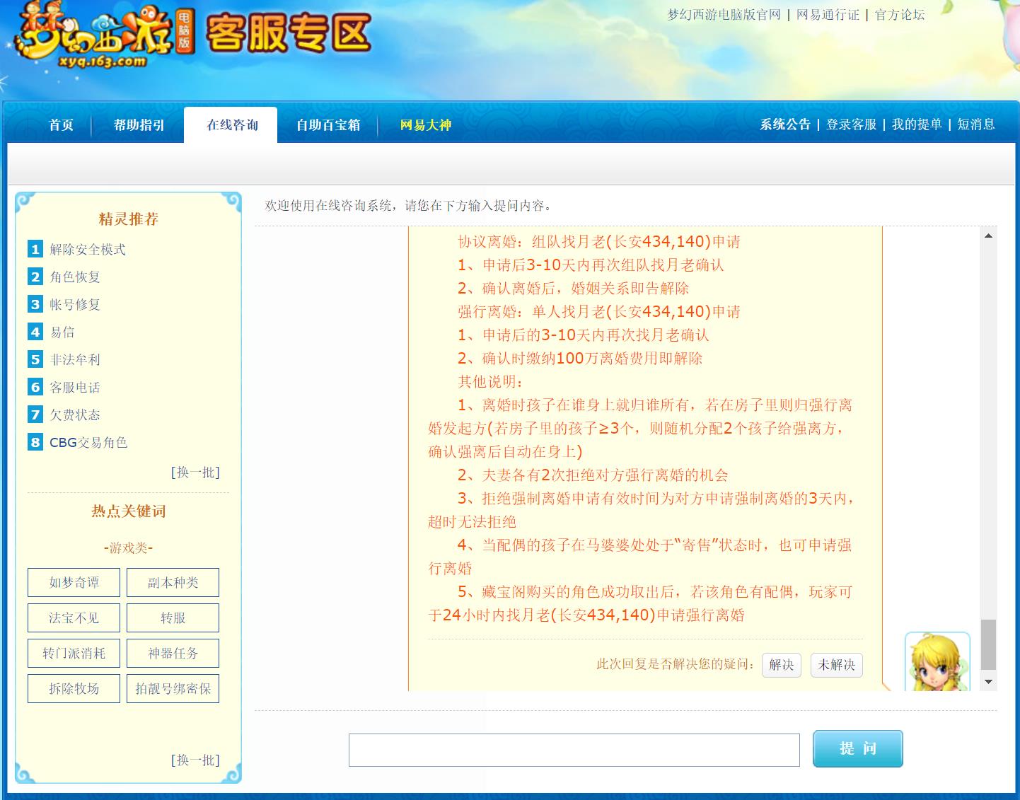Click the 解决 feedback button

[781, 665]
